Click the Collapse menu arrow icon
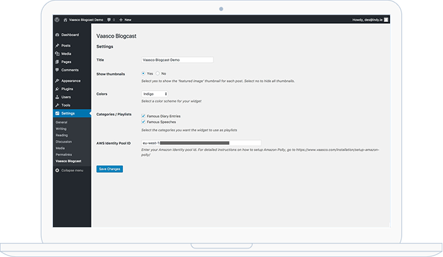The image size is (443, 257). tap(58, 170)
